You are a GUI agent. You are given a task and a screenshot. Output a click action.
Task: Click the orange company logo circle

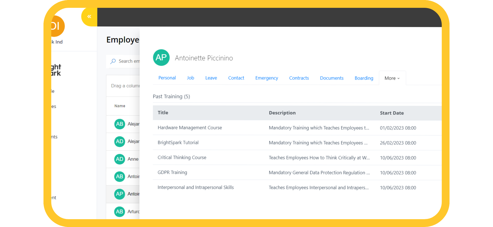click(57, 26)
